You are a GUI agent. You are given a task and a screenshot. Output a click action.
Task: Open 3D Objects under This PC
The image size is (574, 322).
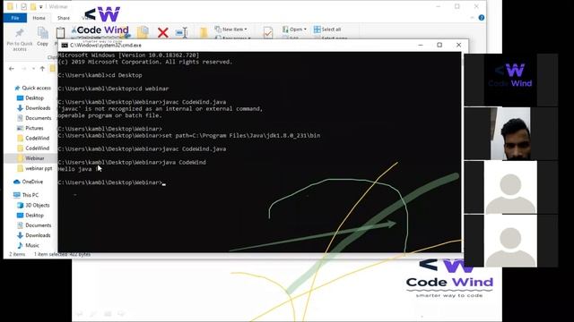(33, 205)
